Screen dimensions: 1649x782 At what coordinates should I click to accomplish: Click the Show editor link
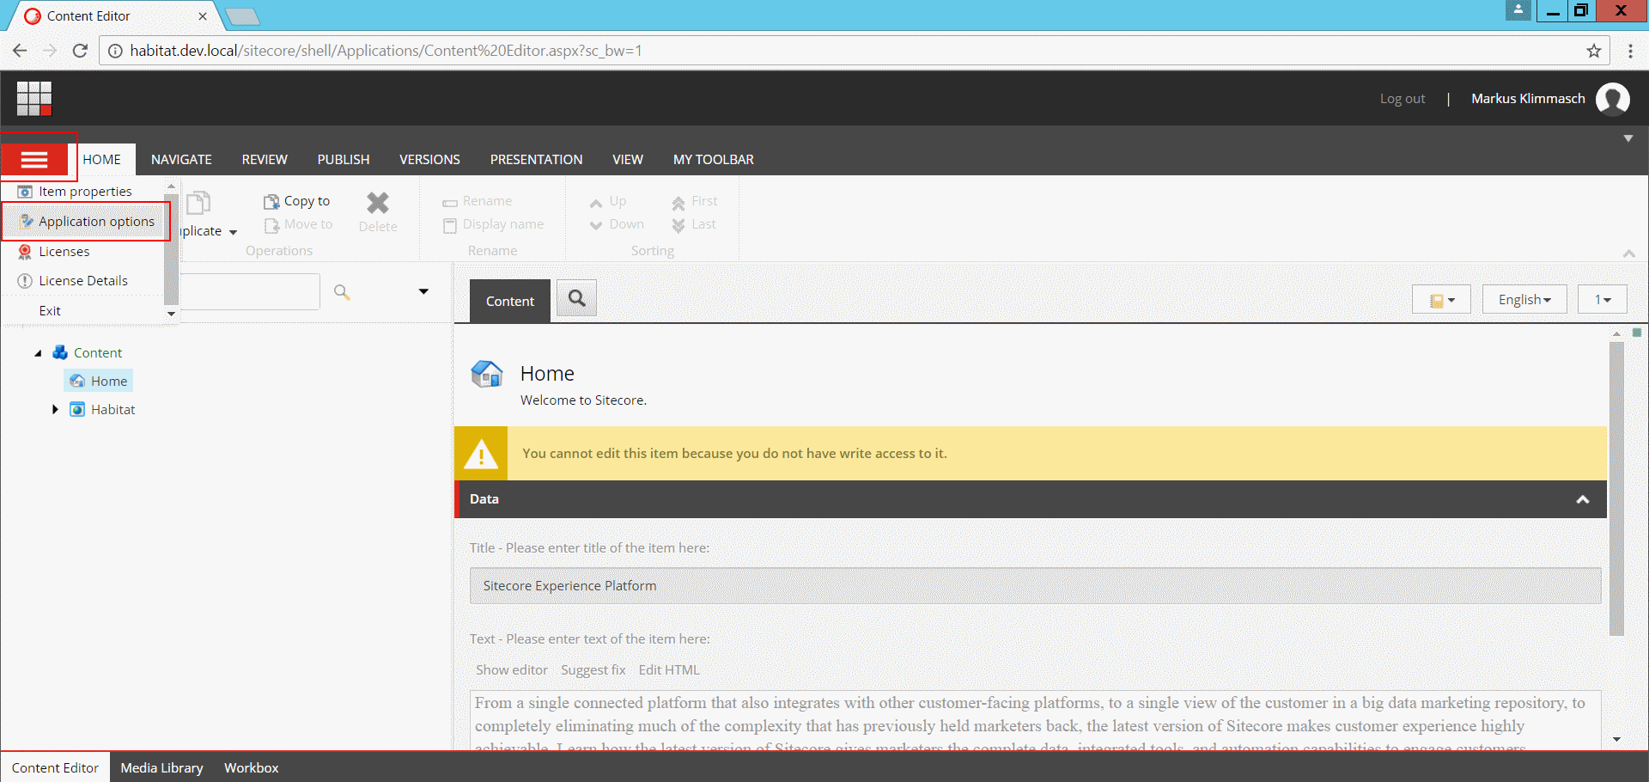[512, 670]
